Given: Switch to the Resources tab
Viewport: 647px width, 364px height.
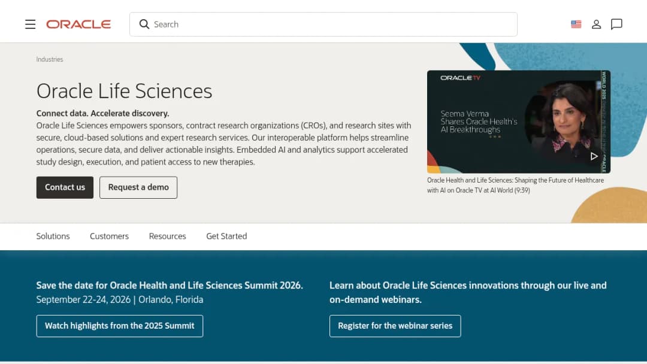Looking at the screenshot, I should [x=168, y=236].
